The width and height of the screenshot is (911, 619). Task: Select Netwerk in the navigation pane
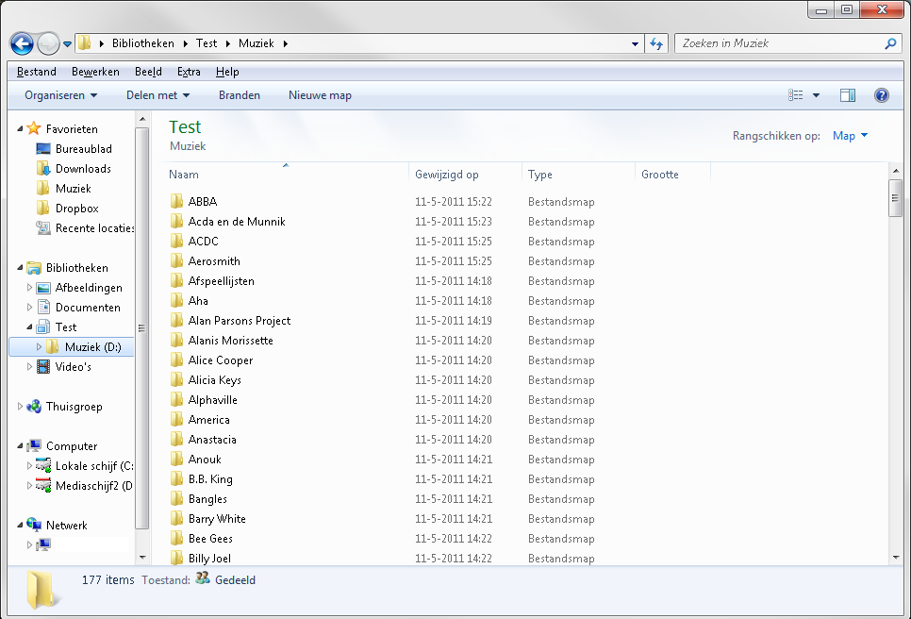66,525
